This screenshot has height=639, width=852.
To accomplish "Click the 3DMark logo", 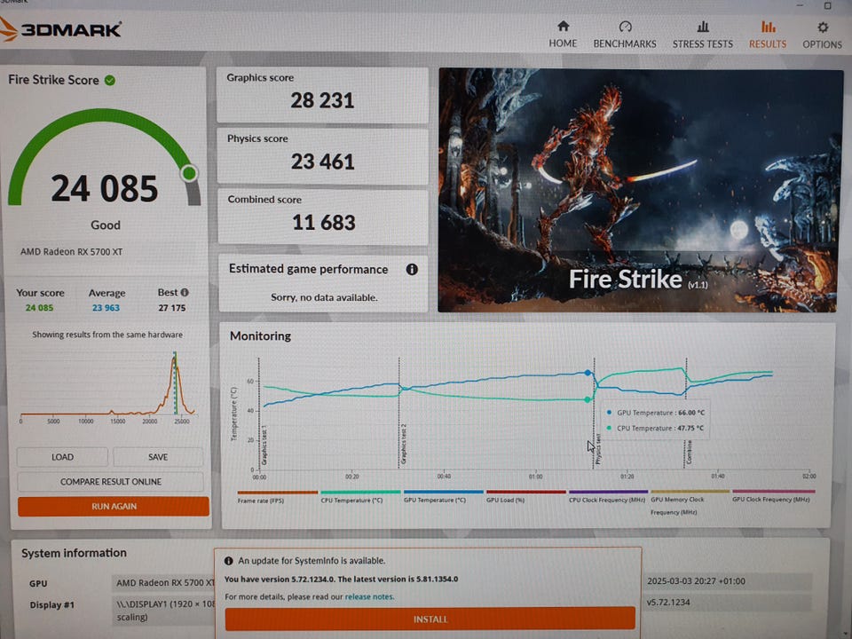I will pos(60,29).
